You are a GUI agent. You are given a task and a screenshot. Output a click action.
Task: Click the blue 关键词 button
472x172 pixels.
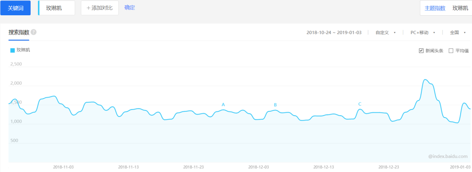(x=15, y=8)
